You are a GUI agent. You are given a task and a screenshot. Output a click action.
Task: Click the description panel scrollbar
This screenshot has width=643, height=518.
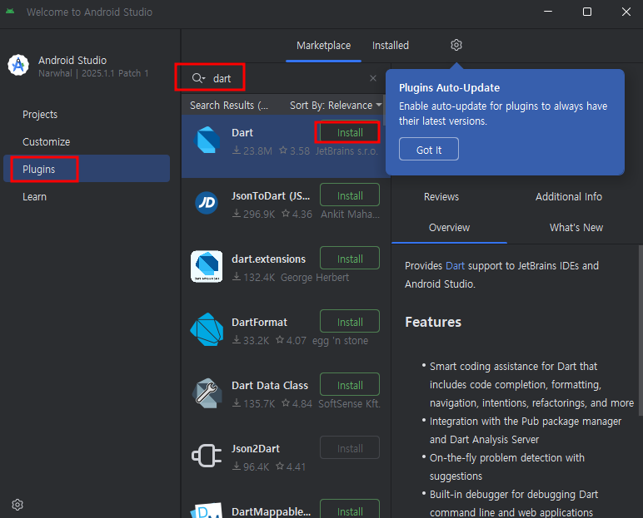click(641, 329)
